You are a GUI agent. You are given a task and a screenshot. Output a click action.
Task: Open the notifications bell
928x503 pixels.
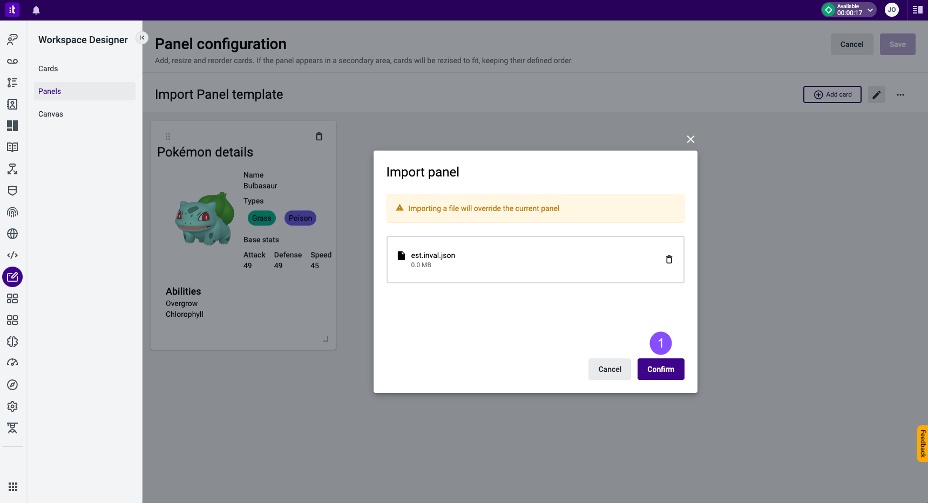(x=36, y=10)
